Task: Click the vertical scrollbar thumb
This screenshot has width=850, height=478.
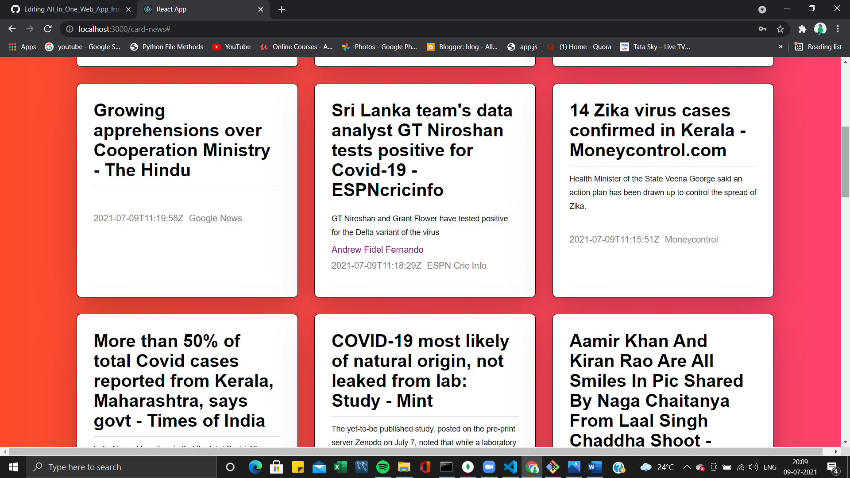Action: tap(845, 162)
